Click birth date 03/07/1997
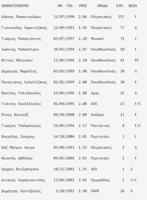147x200 pixels. point(64,39)
